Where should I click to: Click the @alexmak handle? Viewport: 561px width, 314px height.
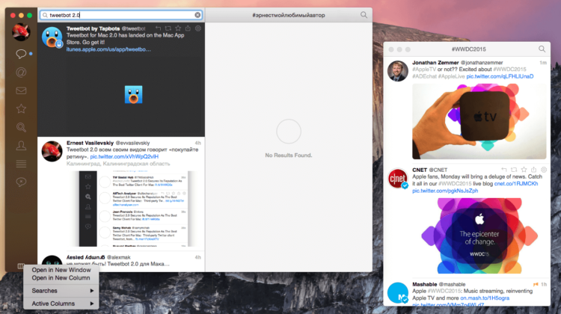(x=119, y=257)
